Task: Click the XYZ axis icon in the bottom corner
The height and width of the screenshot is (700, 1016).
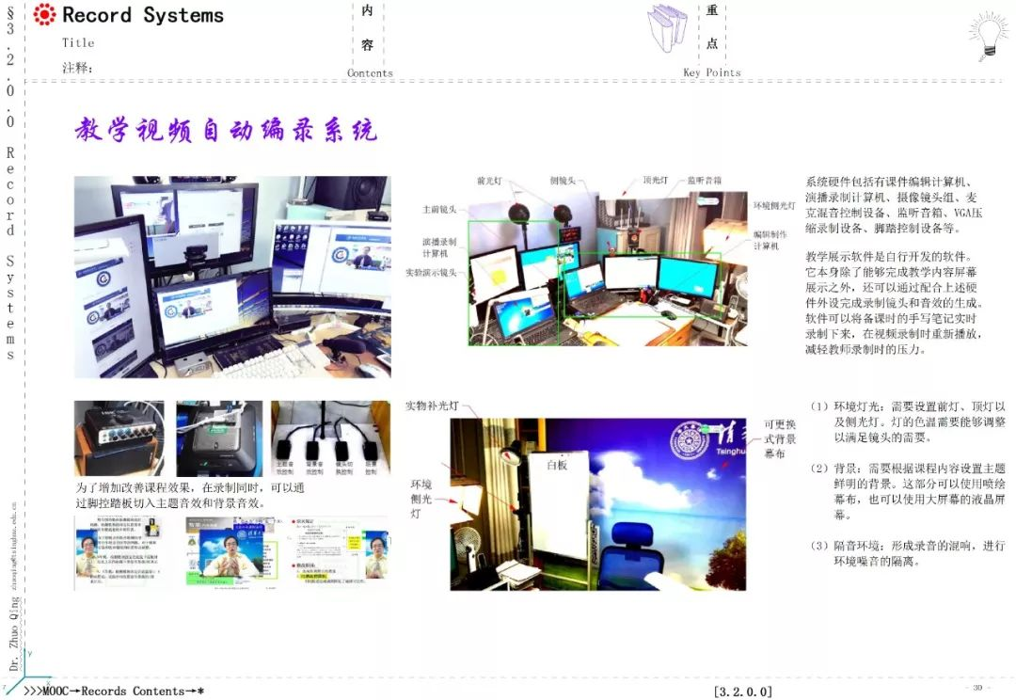Action: (x=24, y=670)
